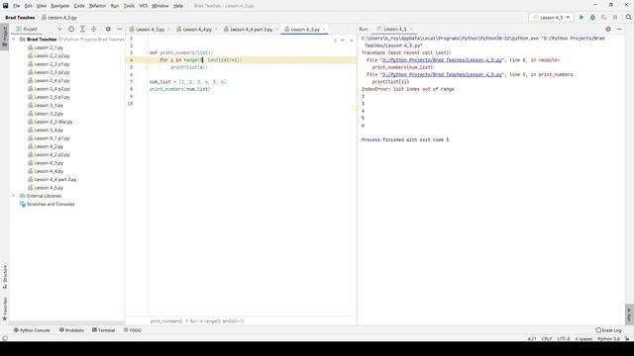Open the File menu
The height and width of the screenshot is (356, 634).
click(x=16, y=6)
